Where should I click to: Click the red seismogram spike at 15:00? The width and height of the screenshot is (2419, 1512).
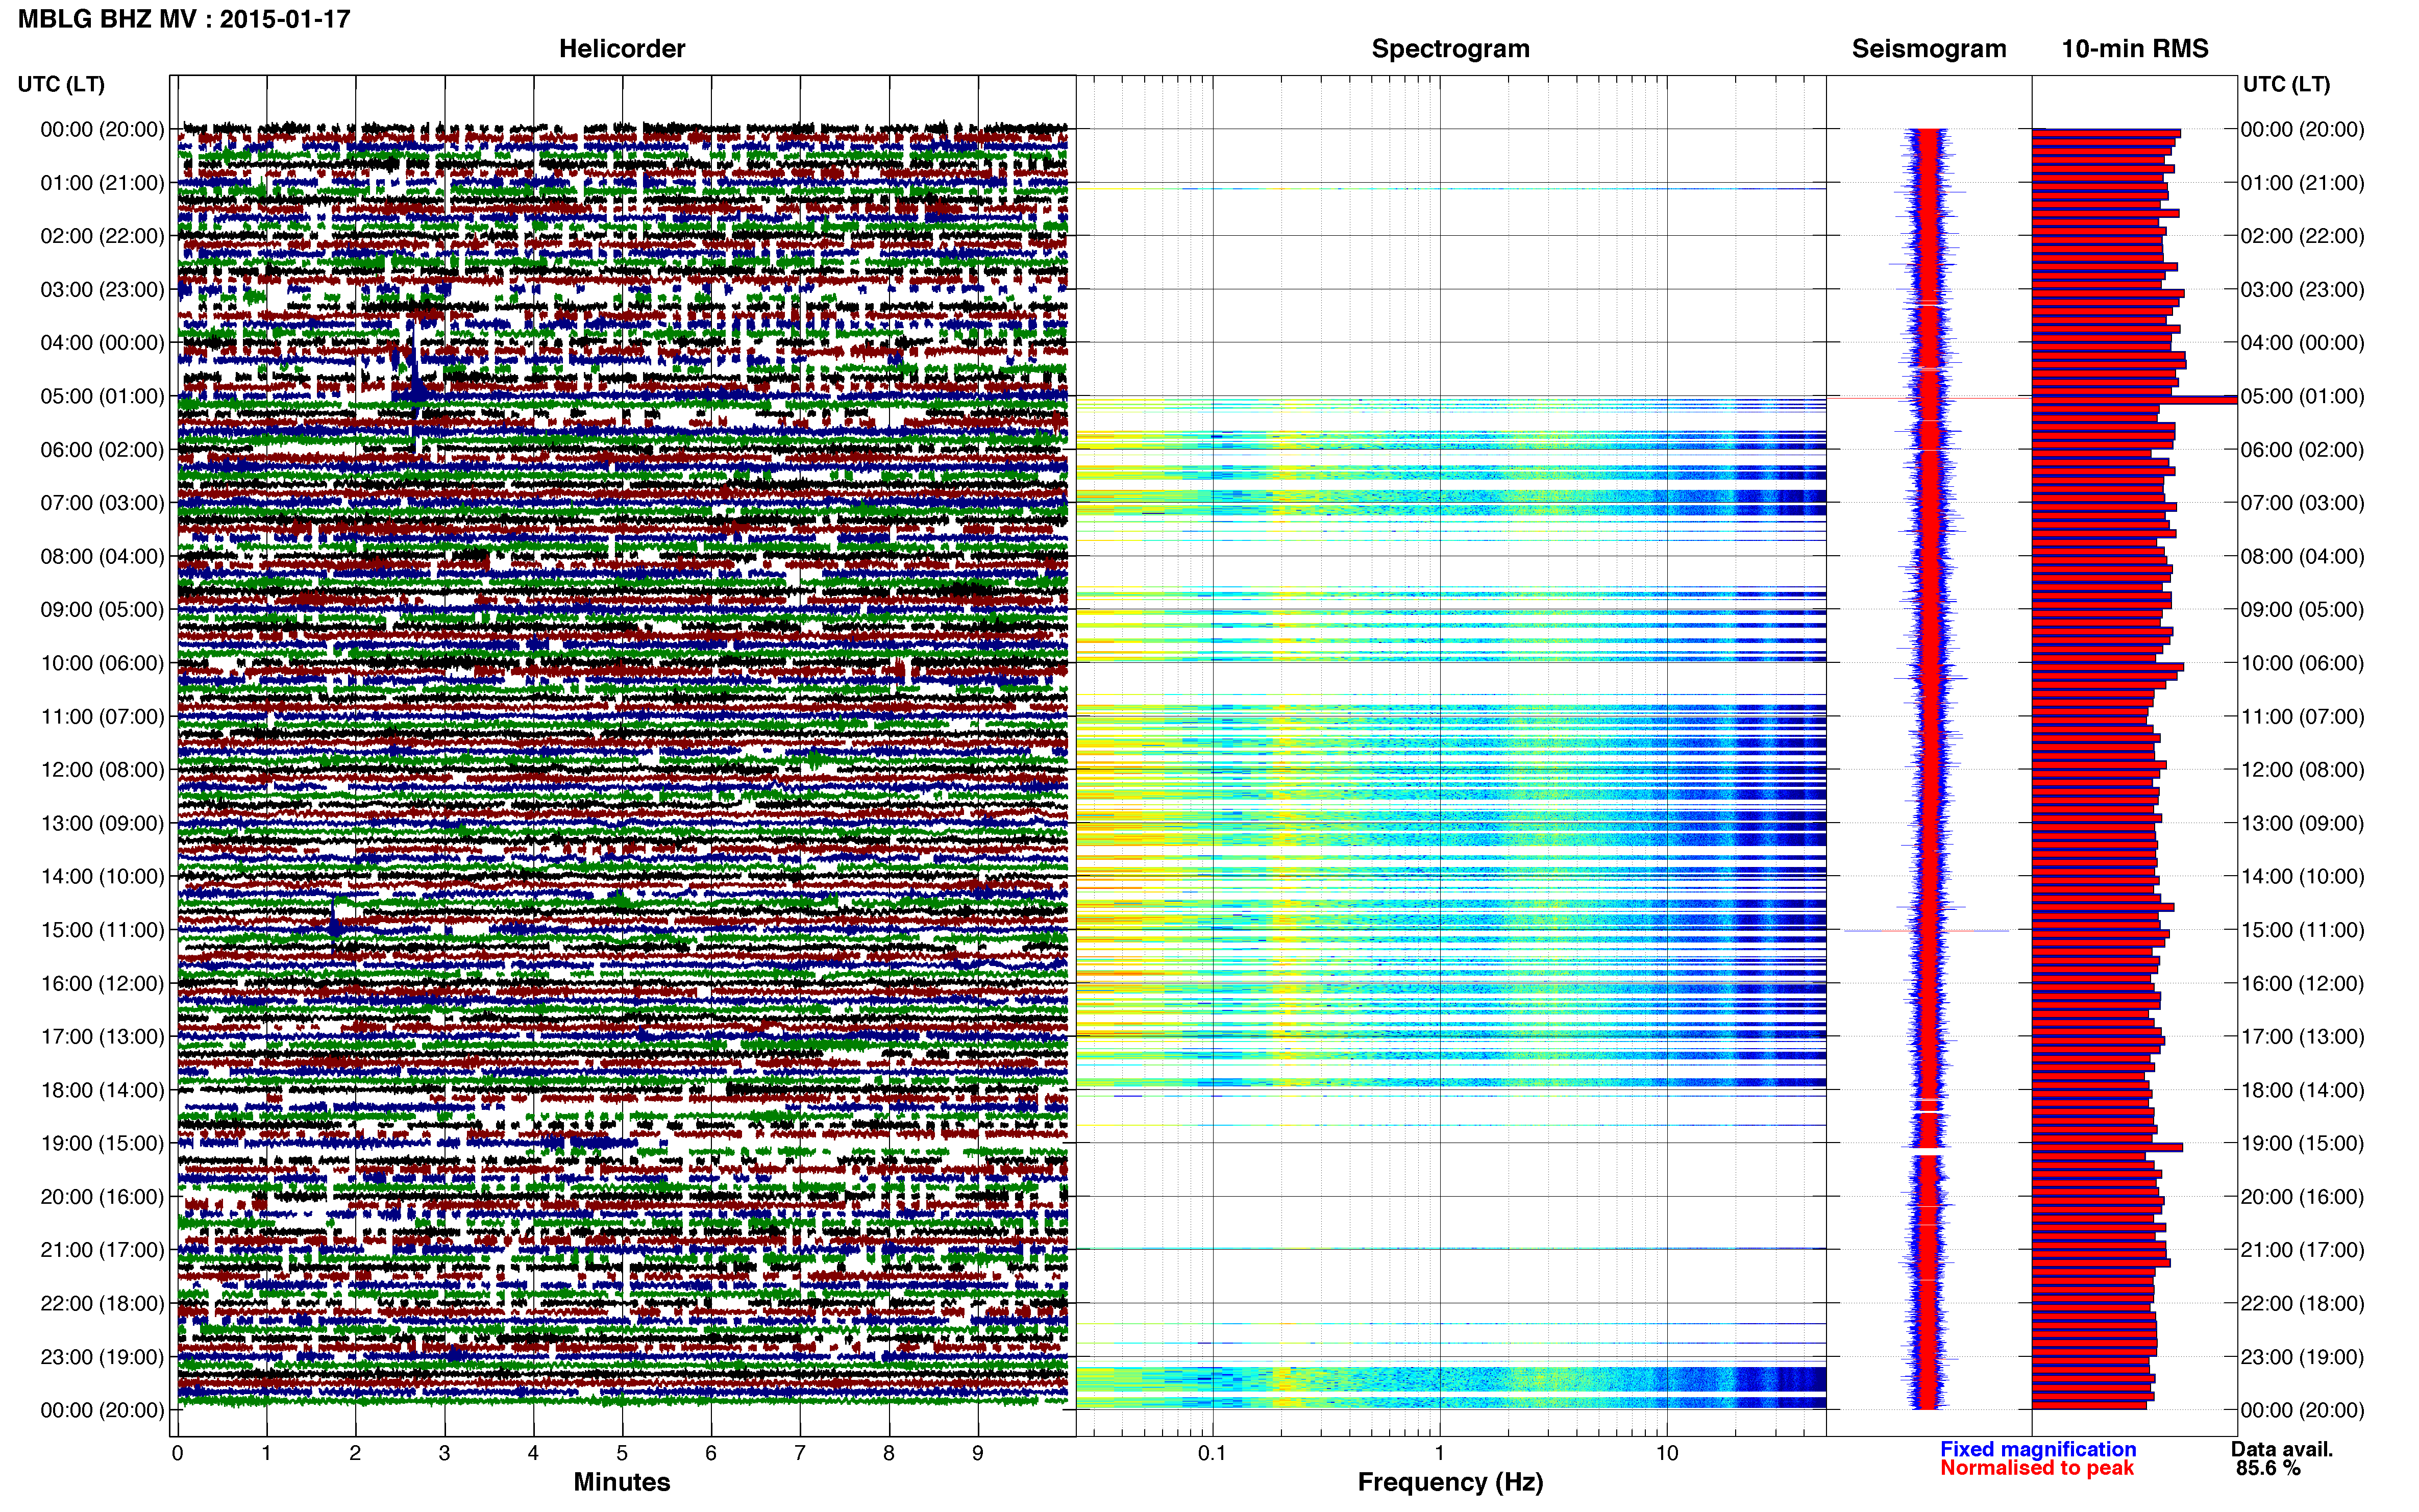pyautogui.click(x=1927, y=931)
